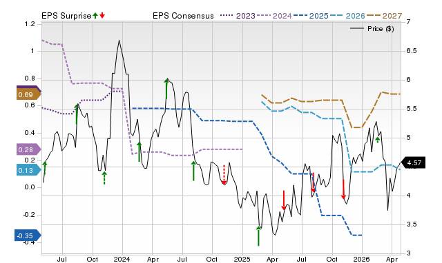The width and height of the screenshot is (442, 263).
Task: Click the 0.0 left axis label
Action: tap(30, 187)
